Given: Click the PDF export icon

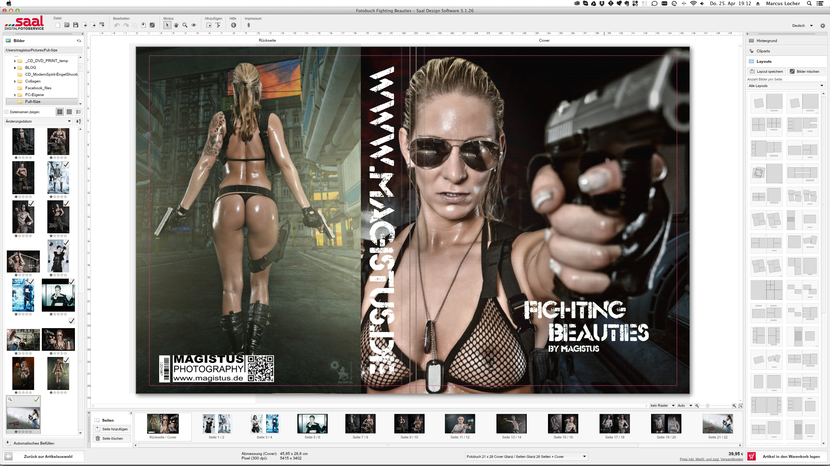Looking at the screenshot, I should [102, 25].
